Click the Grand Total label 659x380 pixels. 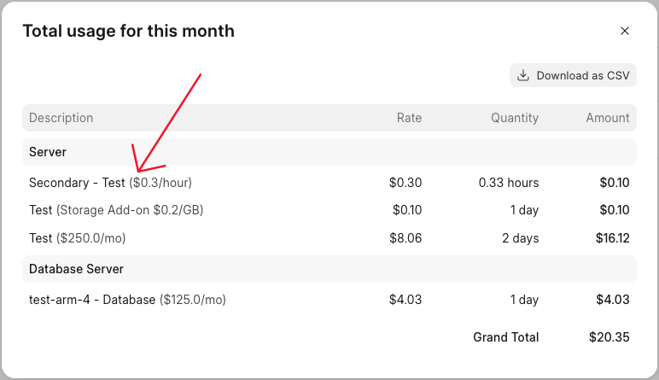pyautogui.click(x=505, y=337)
